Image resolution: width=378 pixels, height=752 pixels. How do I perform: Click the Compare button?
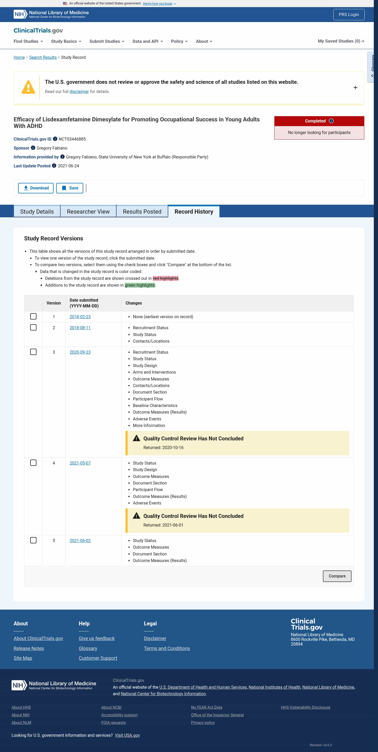point(337,576)
